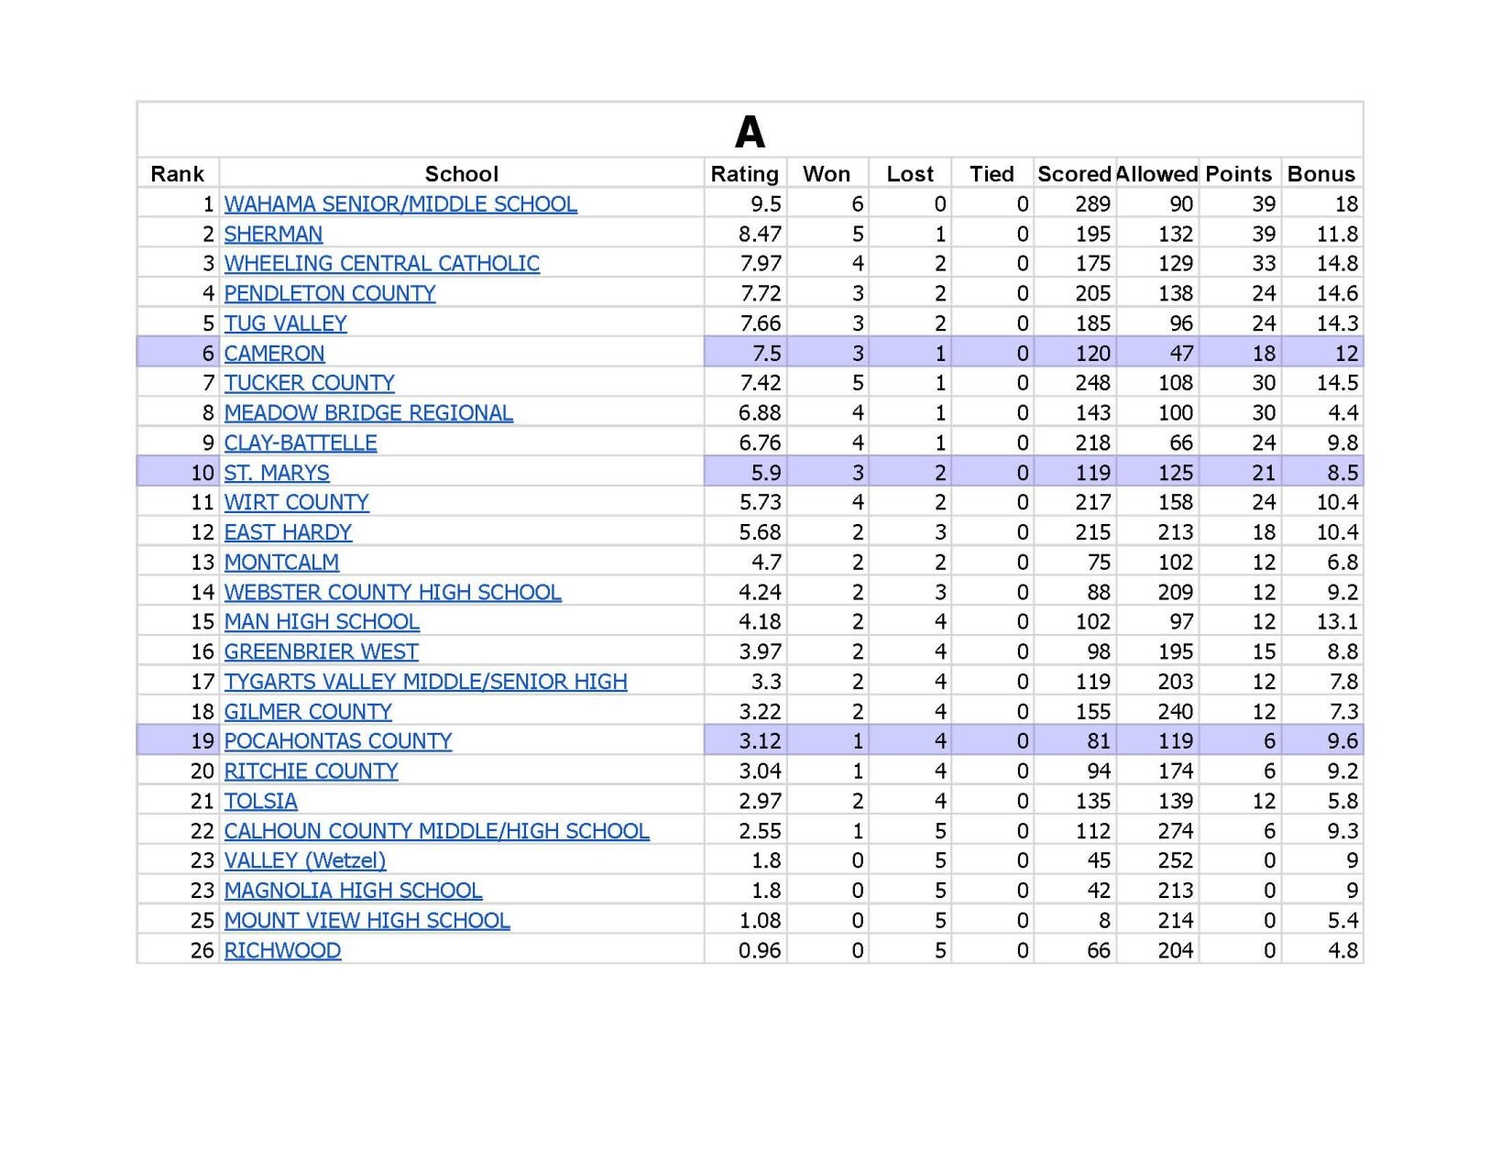Open MEADOW BRIDGE REGIONAL page
Viewport: 1501px width, 1160px height.
click(367, 412)
